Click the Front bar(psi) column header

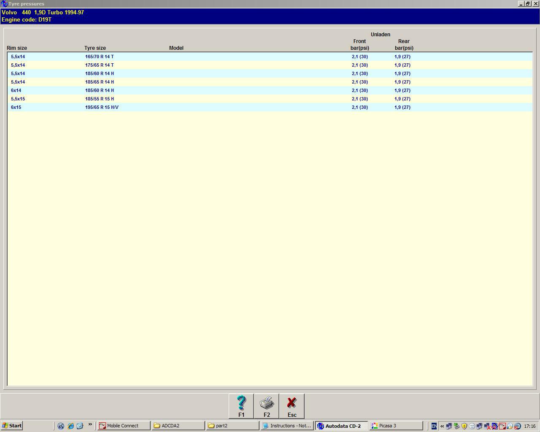pyautogui.click(x=360, y=45)
